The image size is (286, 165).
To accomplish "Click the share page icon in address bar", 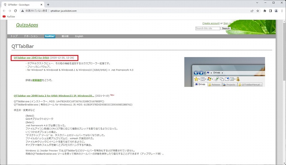I will pyautogui.click(x=252, y=11).
